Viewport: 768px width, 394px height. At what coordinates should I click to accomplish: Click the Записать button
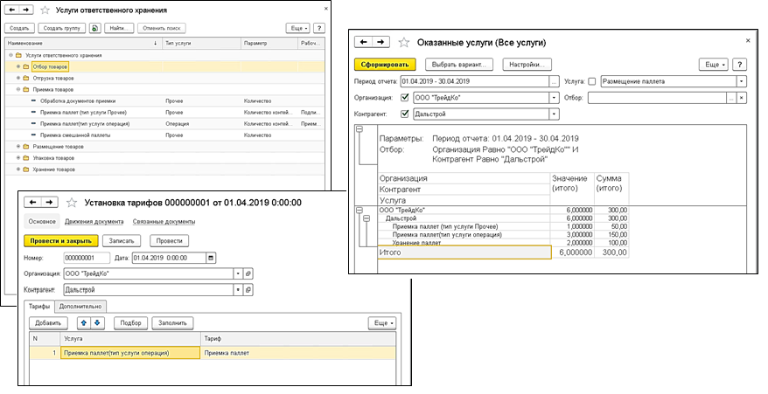[122, 241]
